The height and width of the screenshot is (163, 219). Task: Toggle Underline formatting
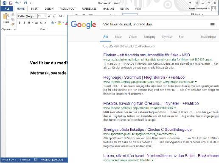[x=29, y=23]
